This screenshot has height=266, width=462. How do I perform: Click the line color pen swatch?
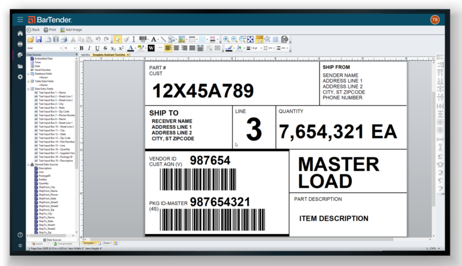(229, 48)
